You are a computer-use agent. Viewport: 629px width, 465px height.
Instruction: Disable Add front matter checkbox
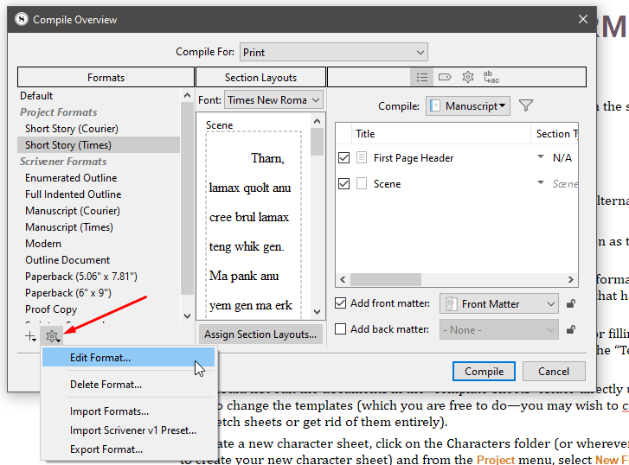click(x=341, y=303)
